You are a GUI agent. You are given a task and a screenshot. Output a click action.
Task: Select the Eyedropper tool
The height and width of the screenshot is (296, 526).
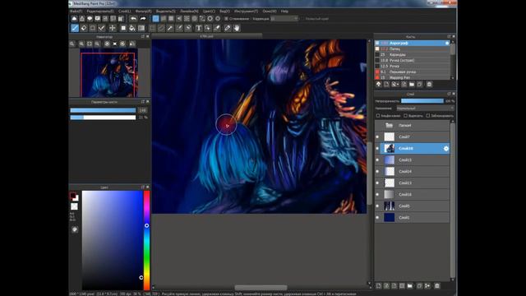[x=227, y=28]
